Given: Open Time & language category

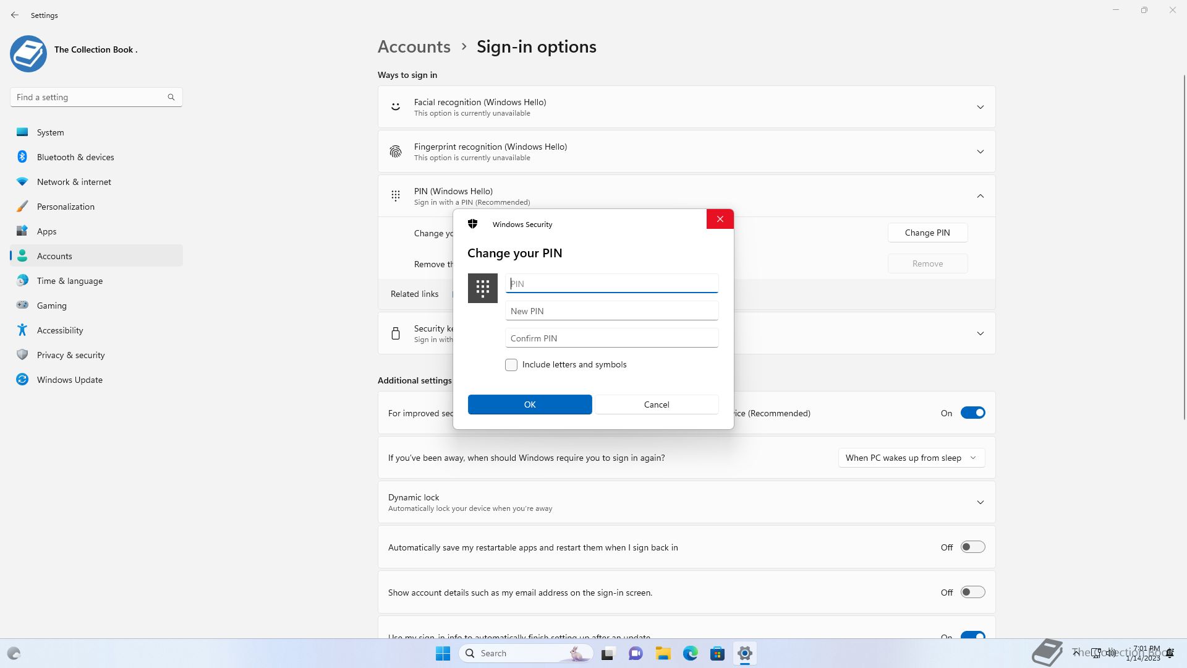Looking at the screenshot, I should (x=96, y=281).
